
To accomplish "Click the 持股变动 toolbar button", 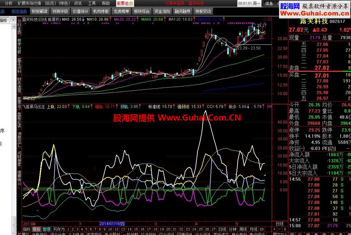I will (203, 11).
